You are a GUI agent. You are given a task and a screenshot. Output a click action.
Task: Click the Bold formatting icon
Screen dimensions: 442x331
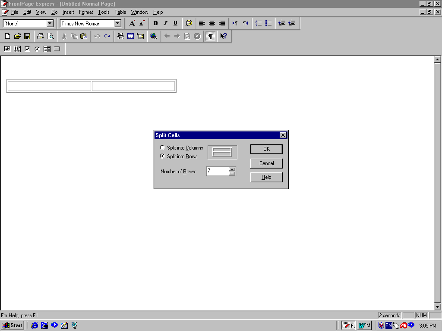coord(155,23)
